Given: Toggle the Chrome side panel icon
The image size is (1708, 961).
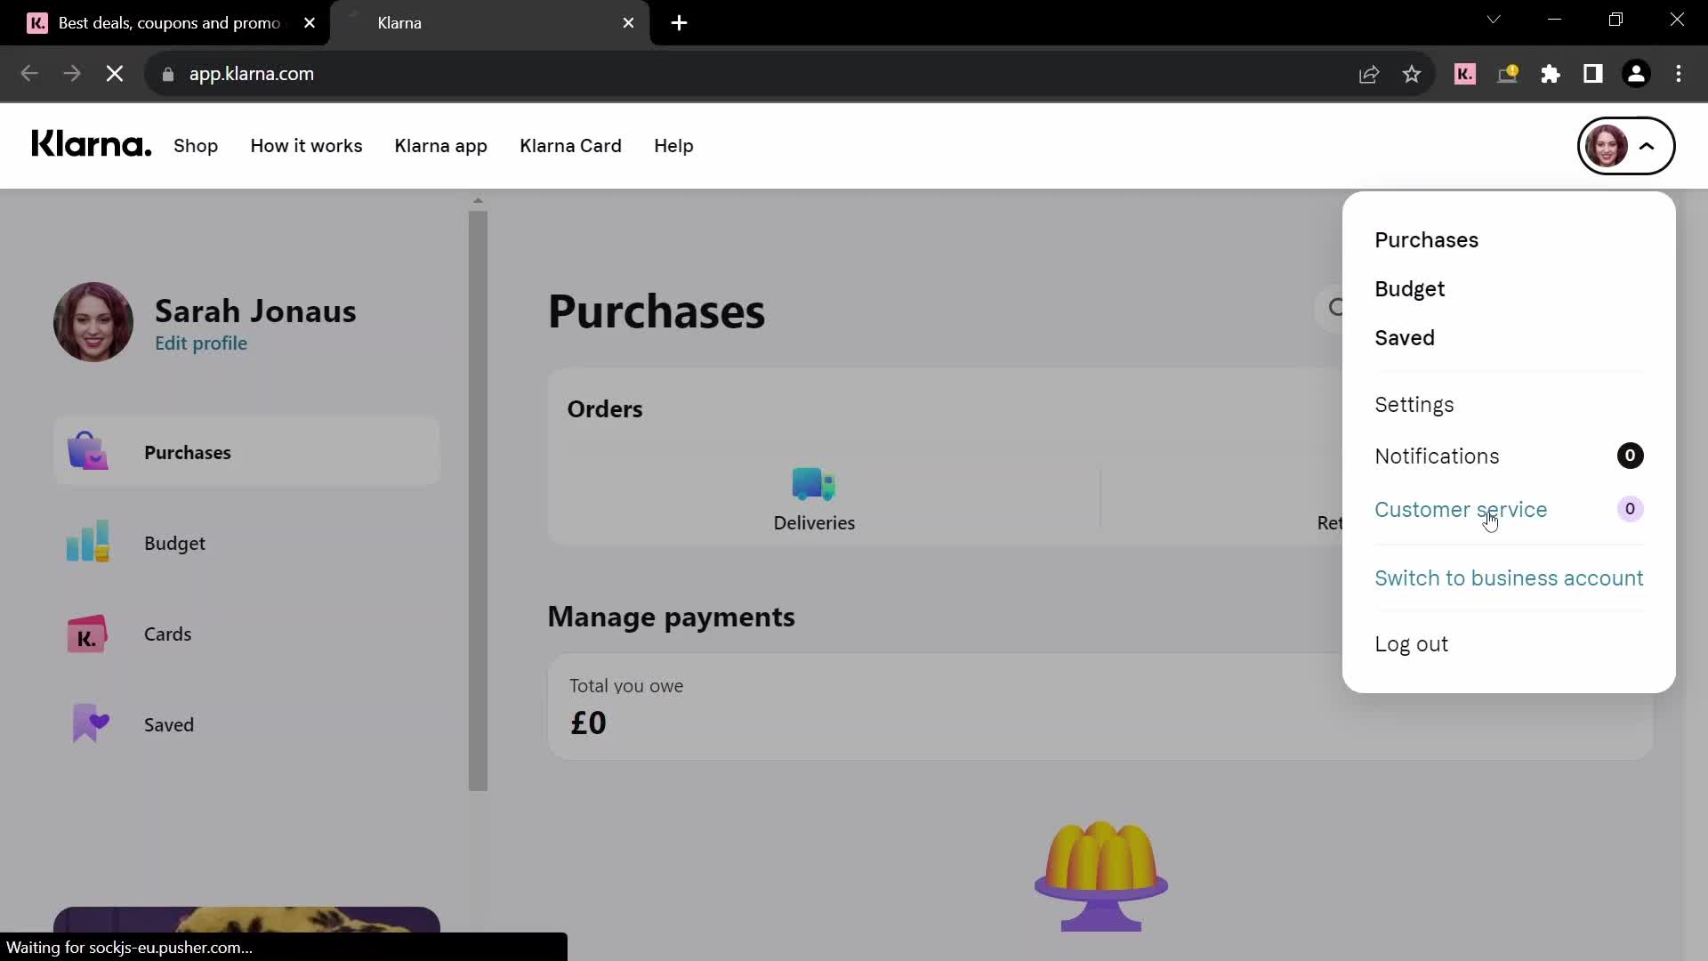Looking at the screenshot, I should point(1593,74).
